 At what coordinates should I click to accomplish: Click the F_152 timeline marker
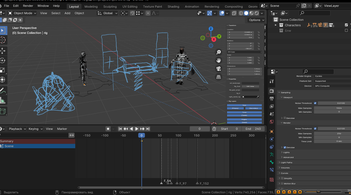click(197, 183)
